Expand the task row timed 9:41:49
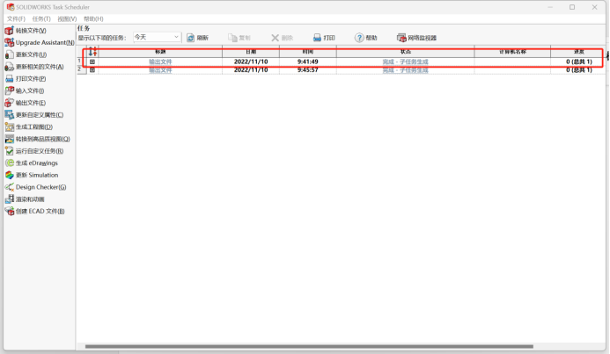 coord(92,61)
